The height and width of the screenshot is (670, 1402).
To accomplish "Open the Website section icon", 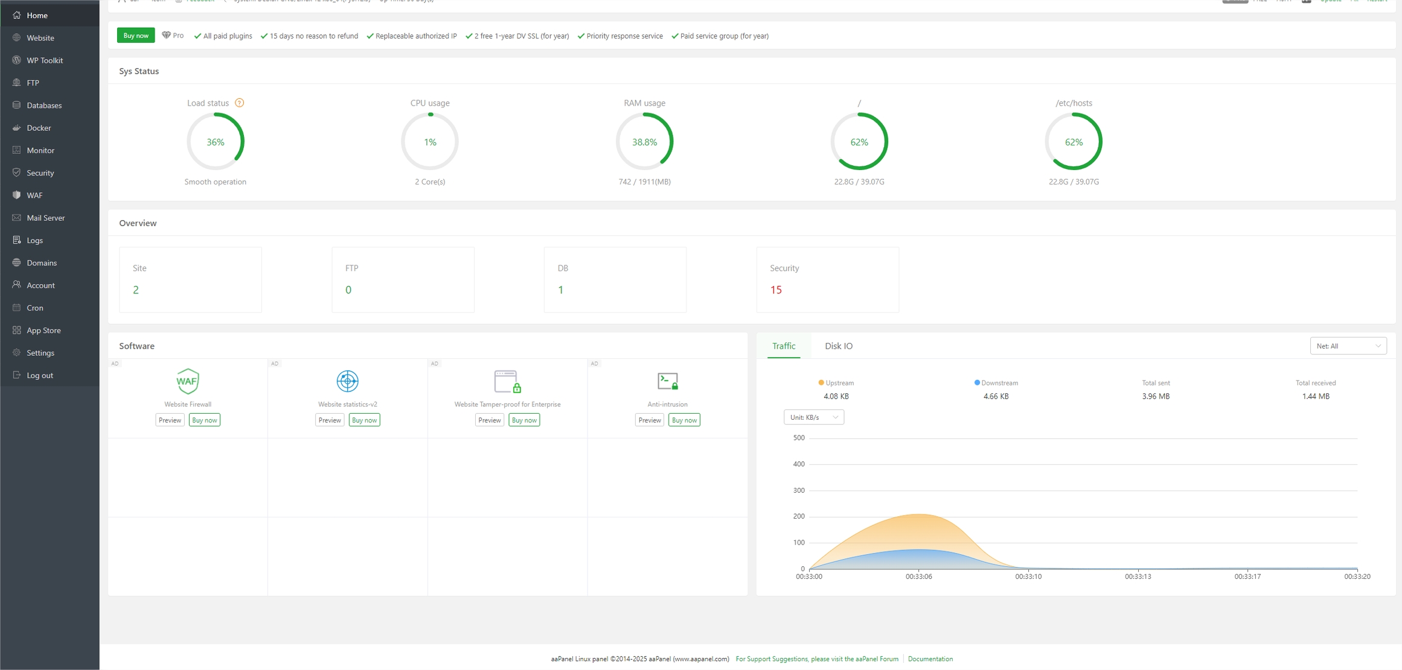I will pos(16,37).
